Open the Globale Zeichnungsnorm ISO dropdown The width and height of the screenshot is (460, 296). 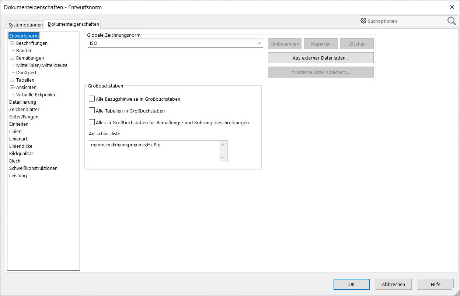click(x=175, y=43)
